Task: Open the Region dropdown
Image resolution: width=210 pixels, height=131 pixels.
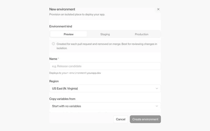Action: tap(105, 89)
